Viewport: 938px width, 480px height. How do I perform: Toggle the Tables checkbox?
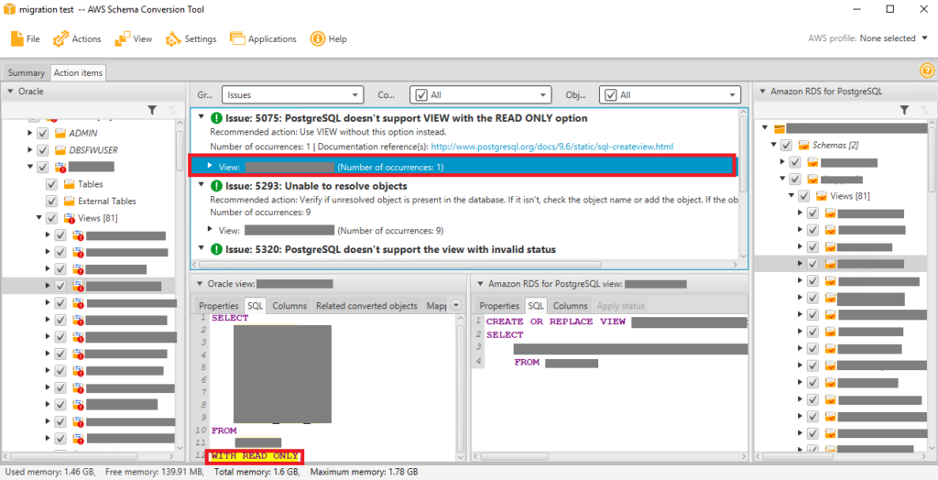click(x=51, y=184)
